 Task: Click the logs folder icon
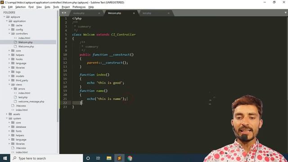coord(13,72)
